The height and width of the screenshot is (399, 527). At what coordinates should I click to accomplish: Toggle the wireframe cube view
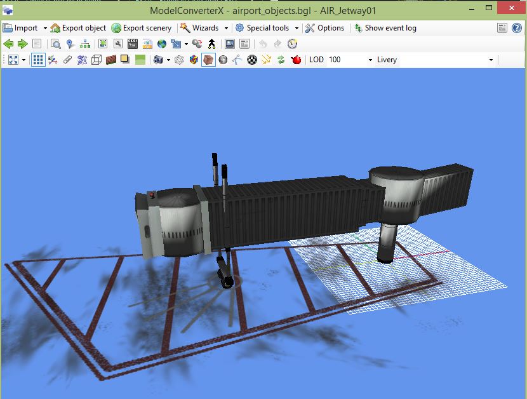97,60
